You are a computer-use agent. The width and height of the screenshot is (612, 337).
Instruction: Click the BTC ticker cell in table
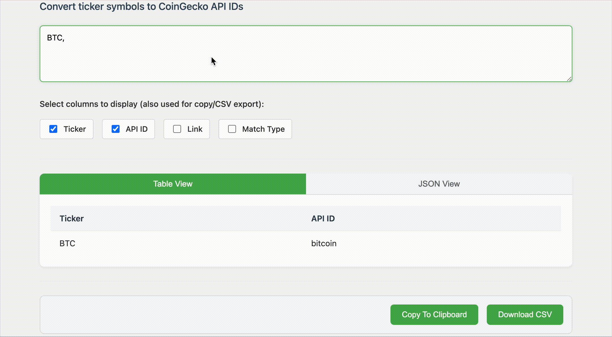[x=67, y=243]
